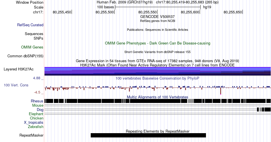
Task: Click the 80,255,550 ruler position
Action: (147, 12)
